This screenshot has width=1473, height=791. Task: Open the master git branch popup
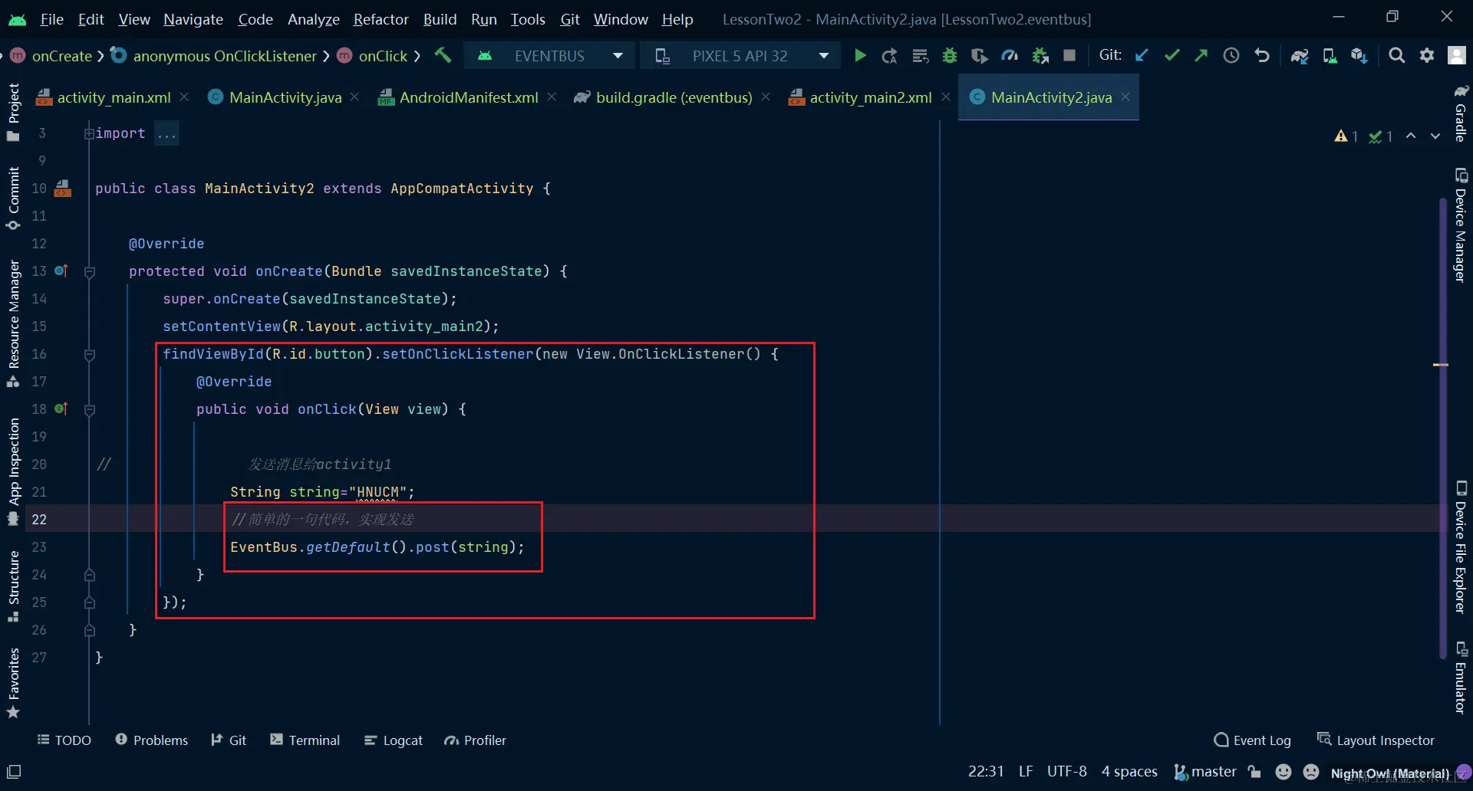tap(1205, 771)
